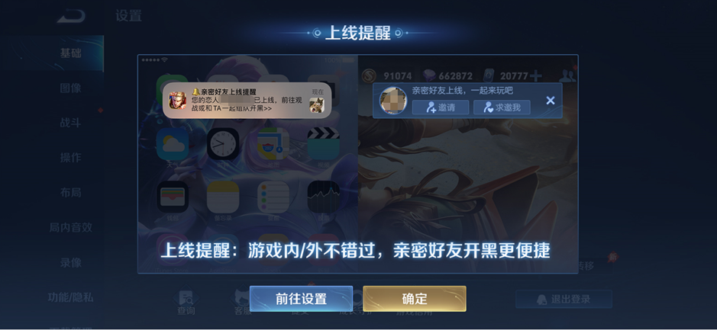The width and height of the screenshot is (717, 330).
Task: Go to the 布局 tab
Action: (70, 192)
